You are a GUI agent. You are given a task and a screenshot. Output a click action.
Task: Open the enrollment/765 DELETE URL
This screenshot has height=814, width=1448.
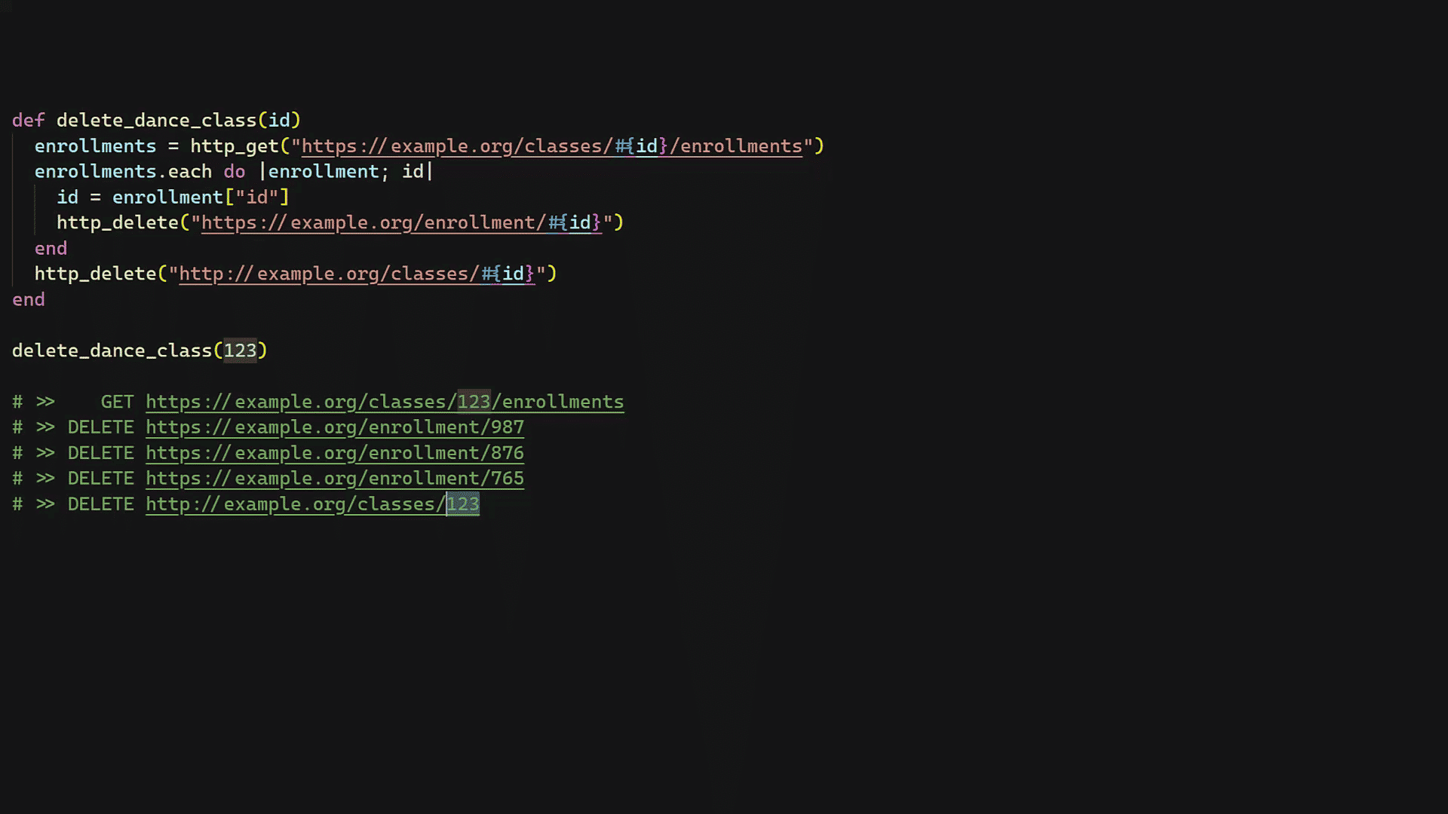pyautogui.click(x=334, y=479)
